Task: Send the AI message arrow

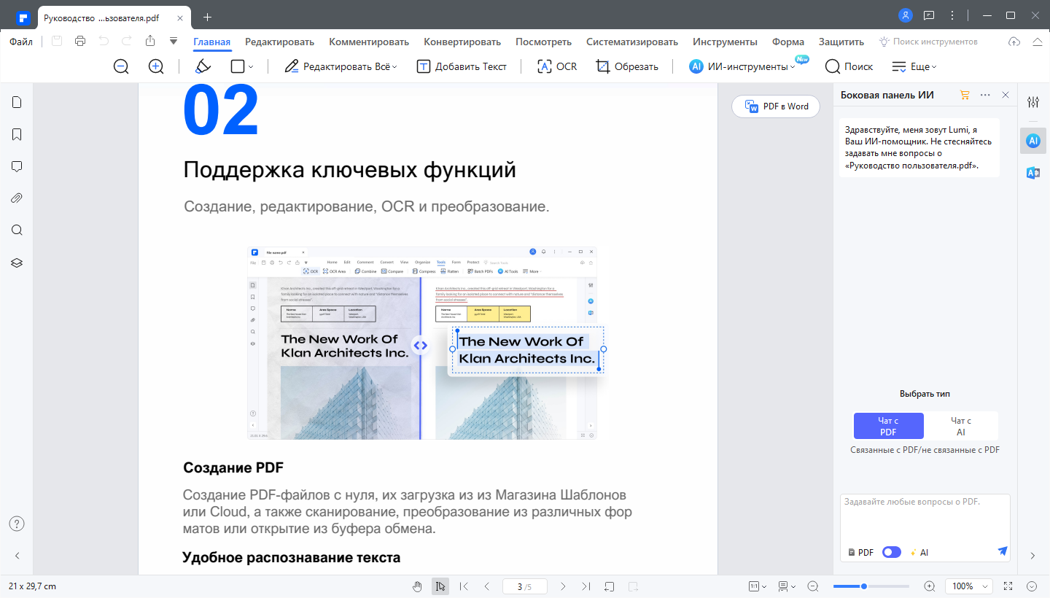Action: click(x=1002, y=551)
